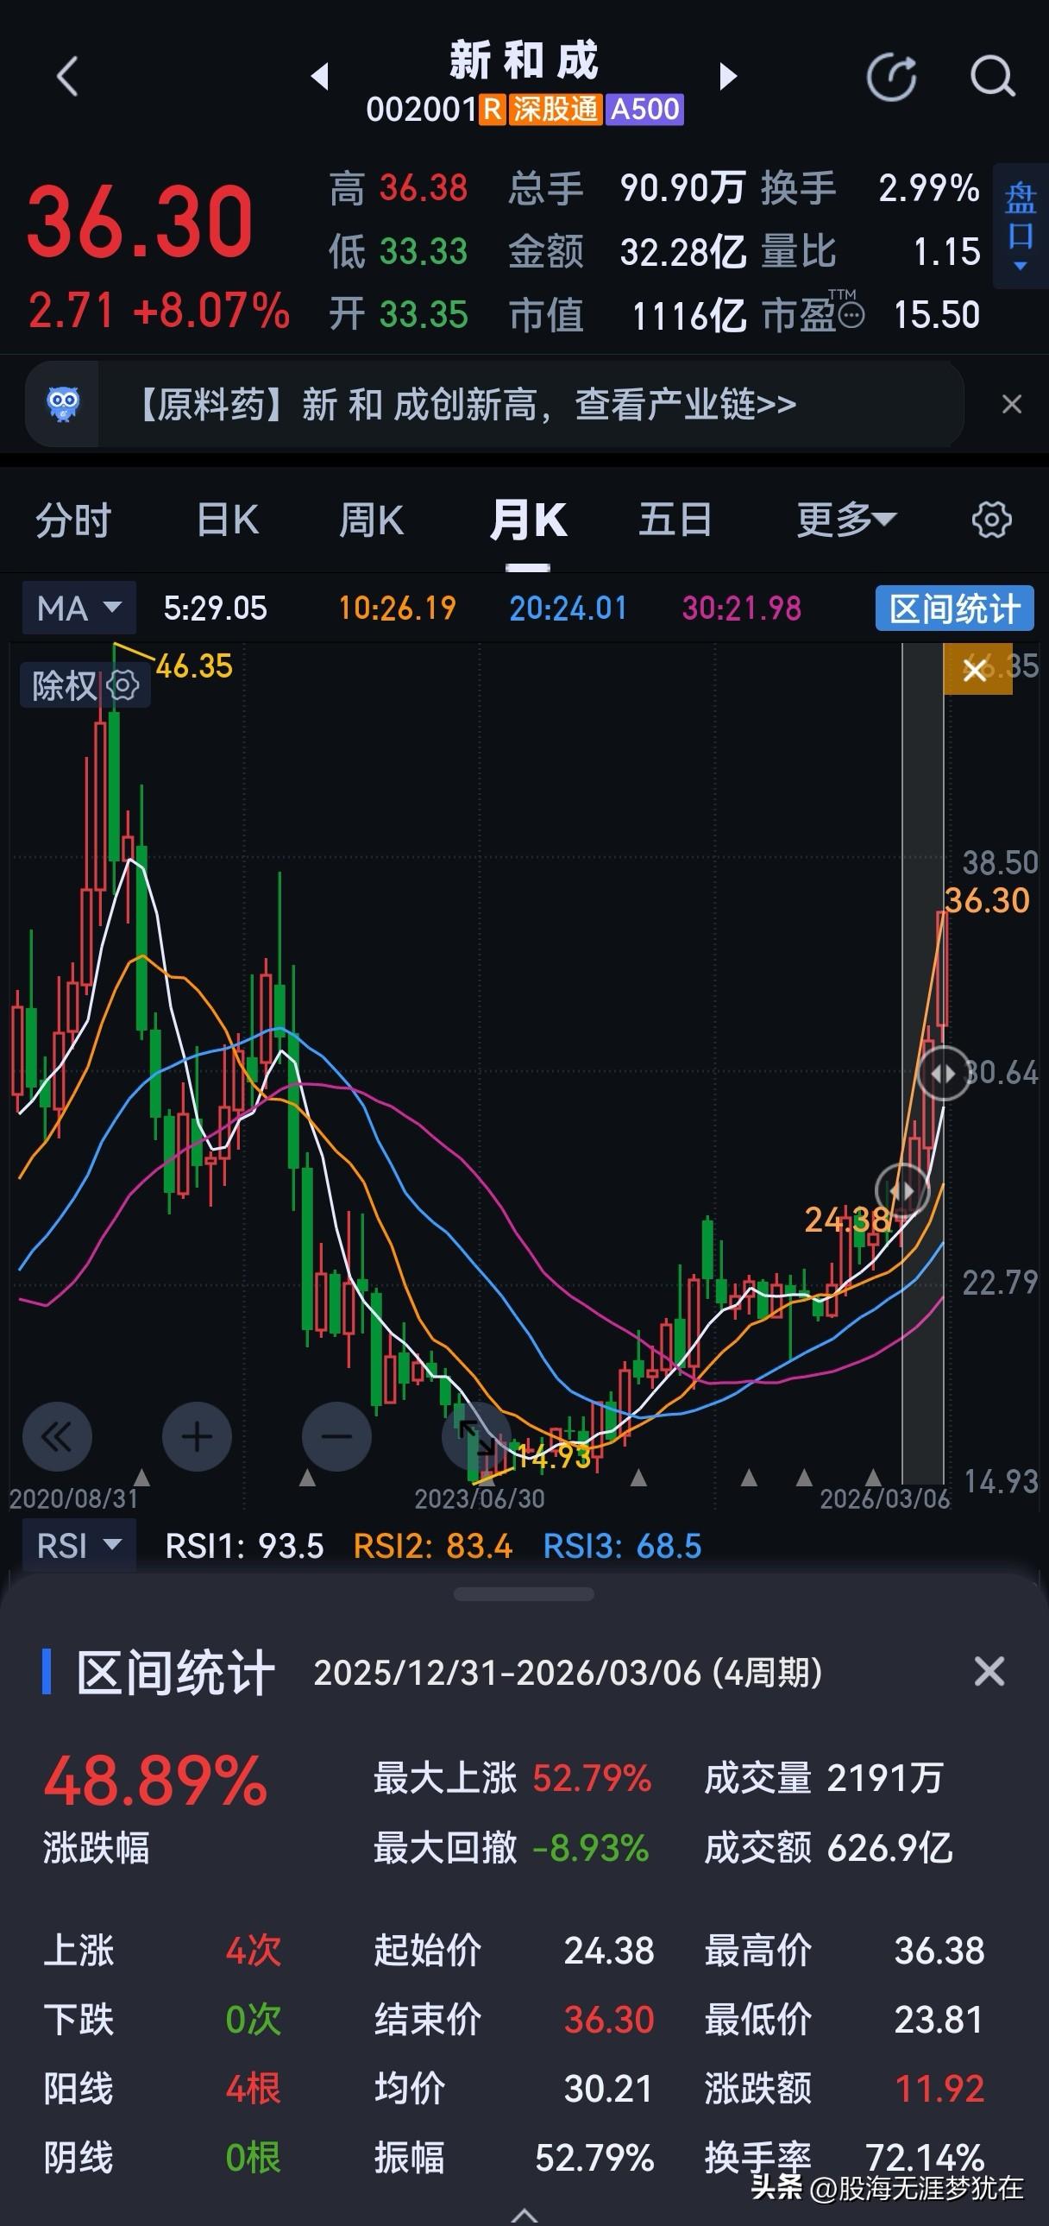Tap the 5:29.05 MA5 value
This screenshot has width=1049, height=2226.
215,609
